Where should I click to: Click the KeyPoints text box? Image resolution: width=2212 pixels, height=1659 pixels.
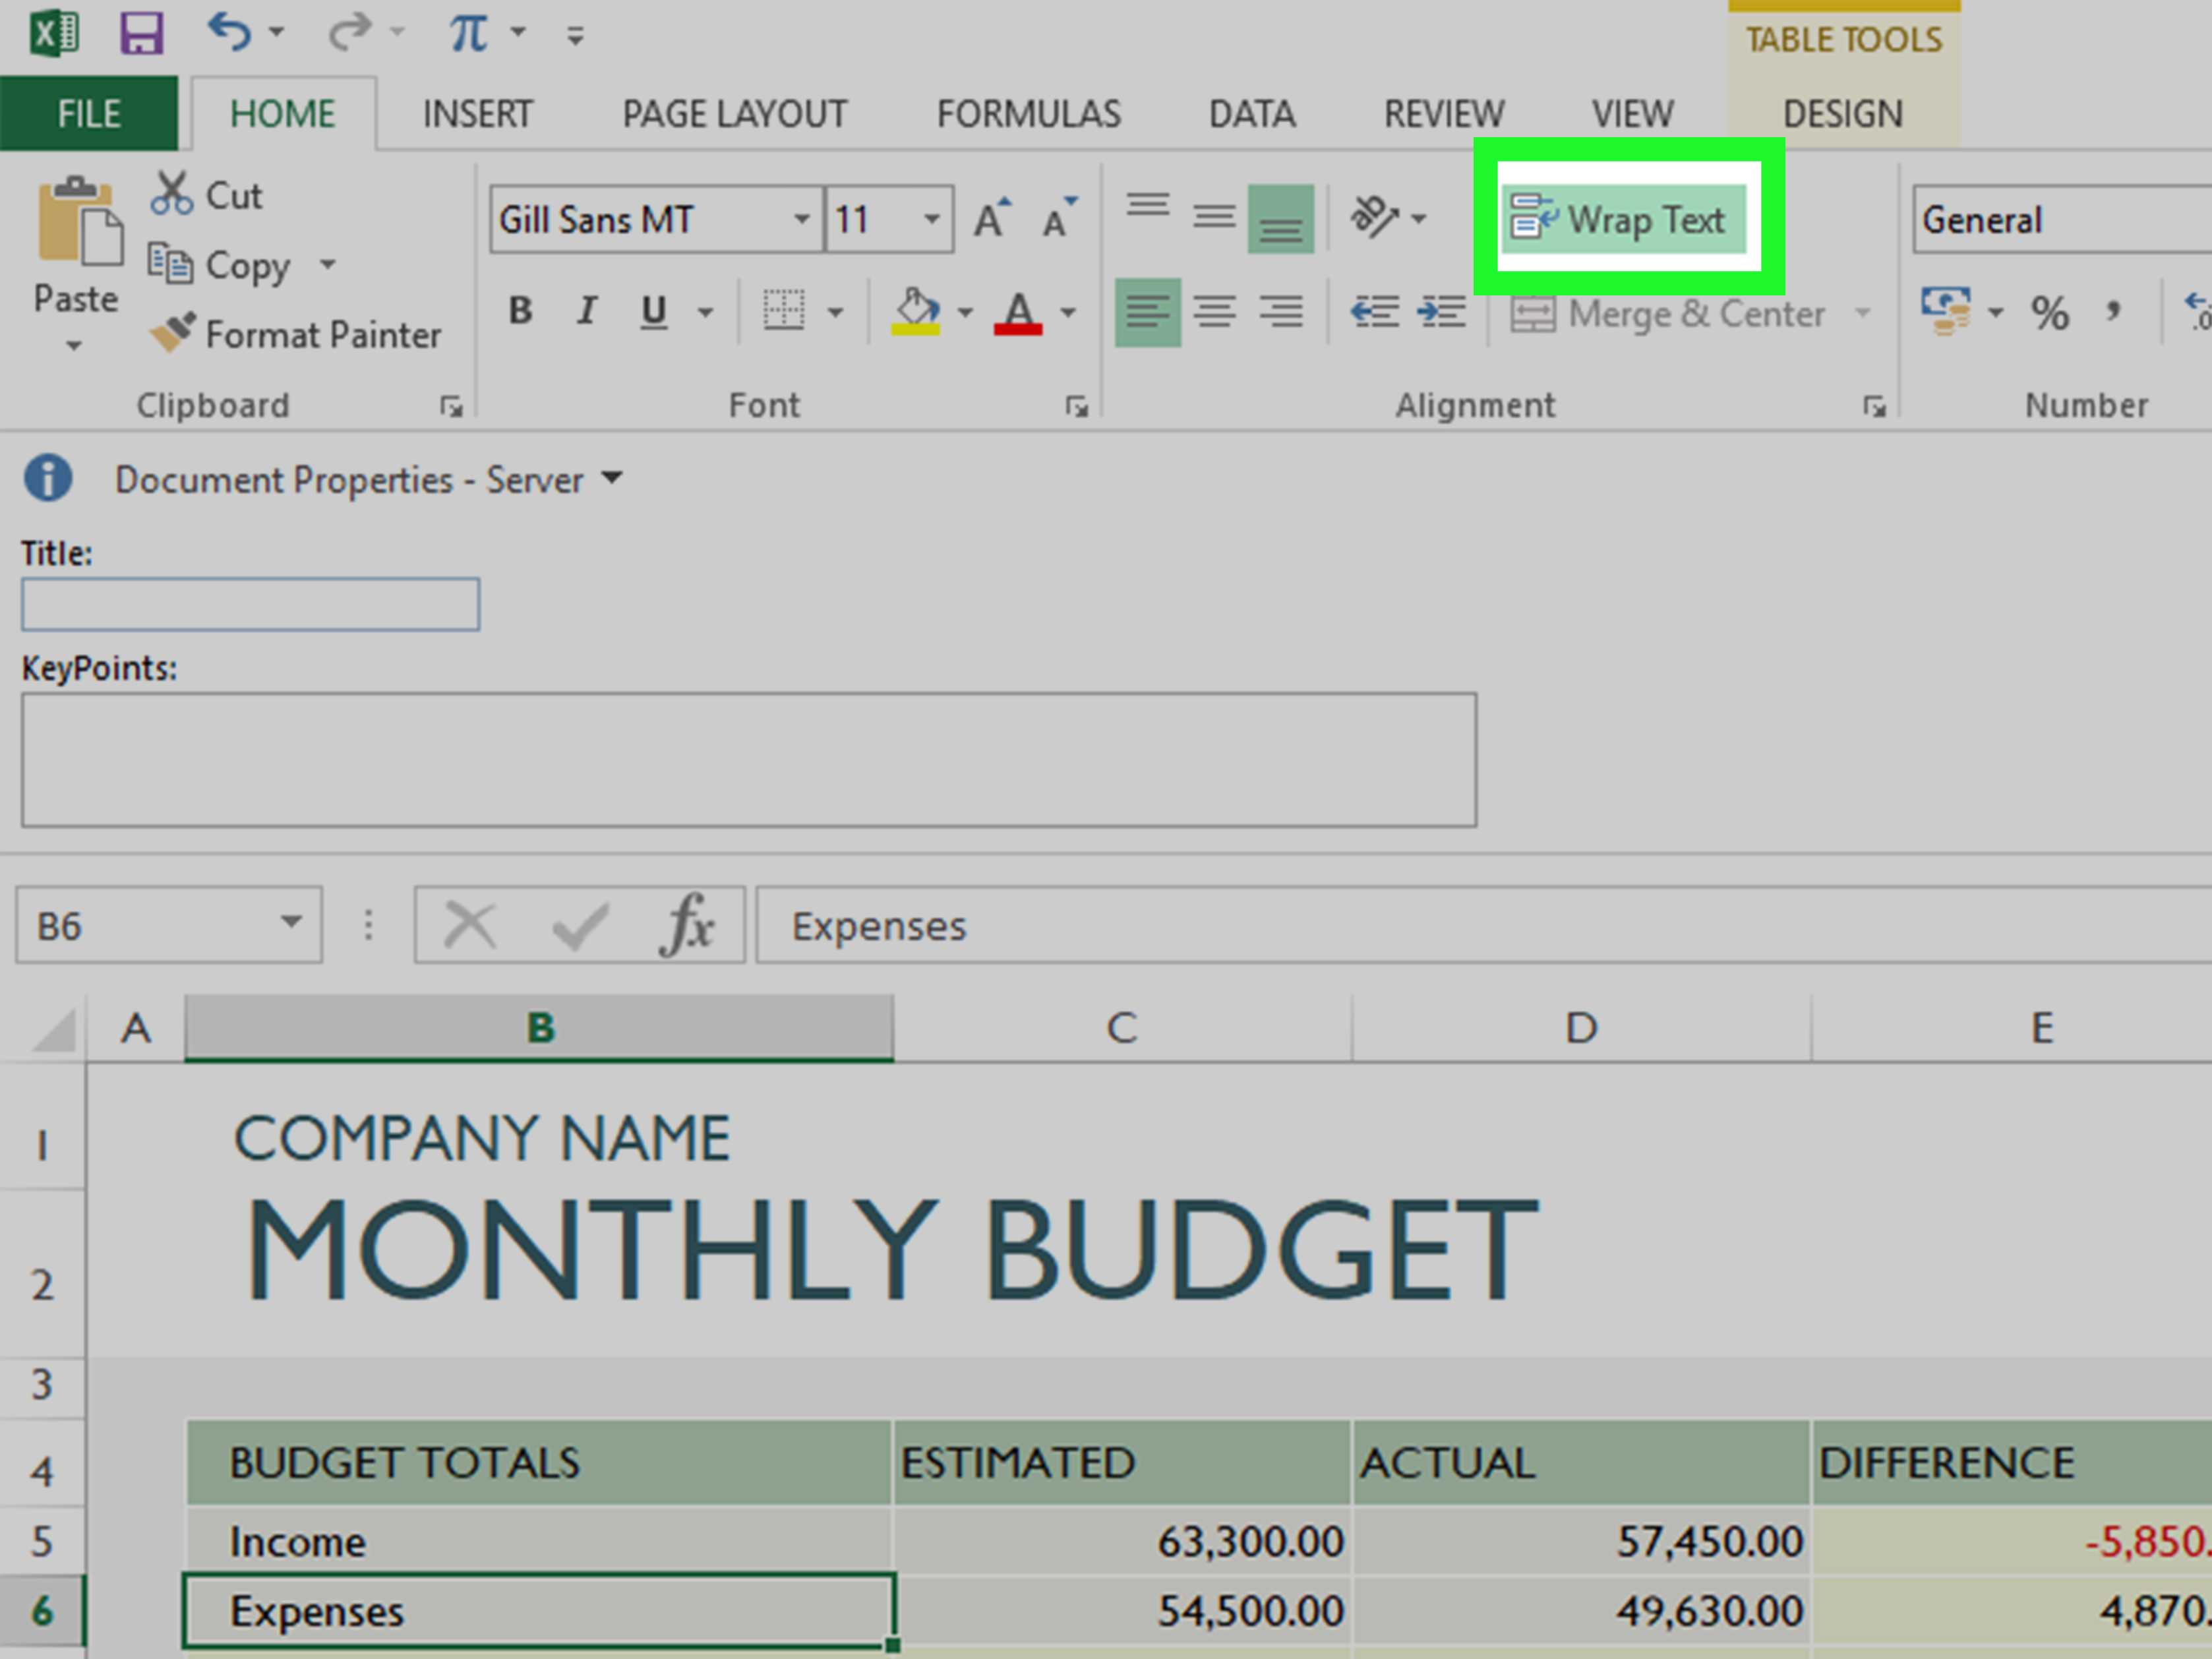tap(749, 760)
